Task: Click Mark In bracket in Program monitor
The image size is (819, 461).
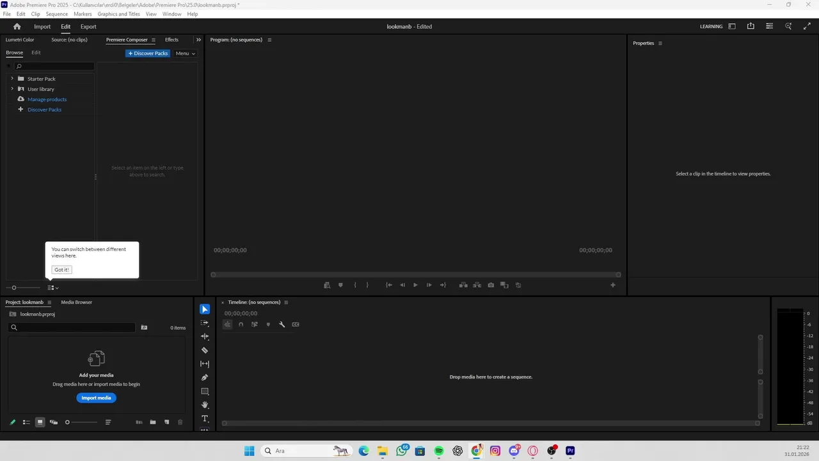Action: click(x=355, y=285)
